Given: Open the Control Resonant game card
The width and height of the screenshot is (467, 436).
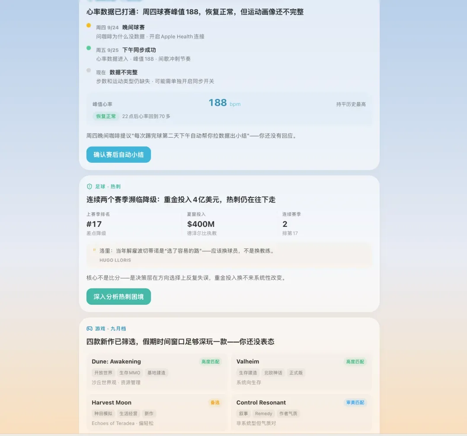Looking at the screenshot, I should 301,413.
